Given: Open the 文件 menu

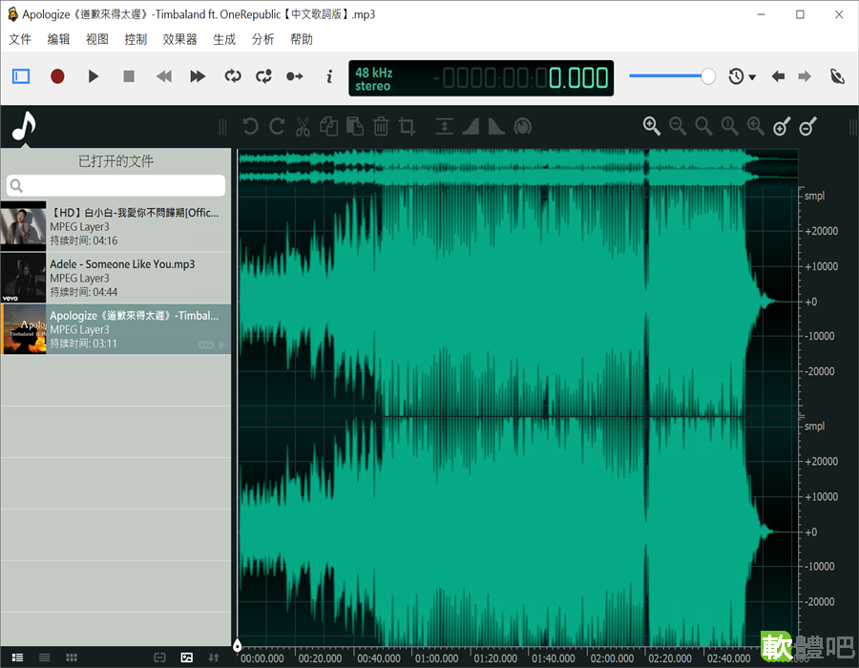Looking at the screenshot, I should pyautogui.click(x=20, y=39).
